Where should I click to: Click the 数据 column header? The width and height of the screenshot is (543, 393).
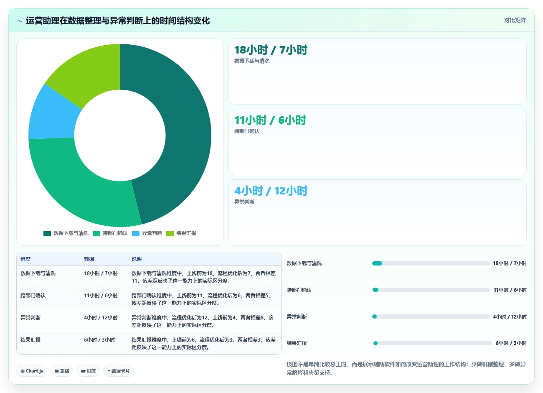coord(89,259)
